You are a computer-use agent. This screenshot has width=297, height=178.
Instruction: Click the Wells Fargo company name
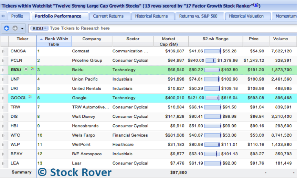pyautogui.click(x=83, y=135)
